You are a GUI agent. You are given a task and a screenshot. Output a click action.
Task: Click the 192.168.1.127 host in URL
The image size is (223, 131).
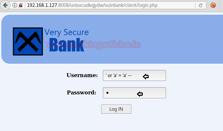tap(42, 6)
